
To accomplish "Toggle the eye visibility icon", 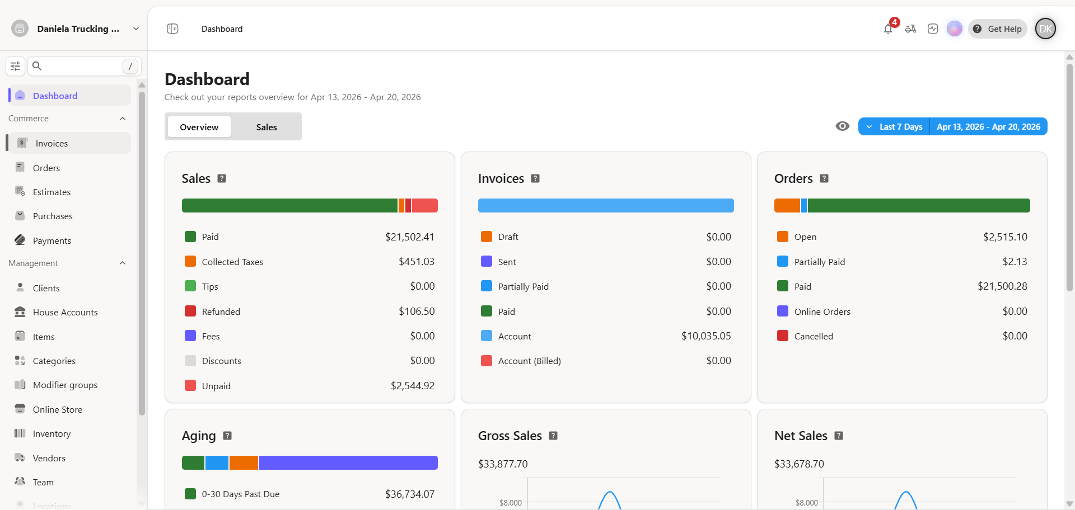I will 842,126.
